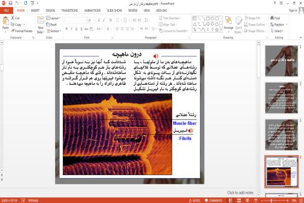Viewport: 304px width, 203px height.
Task: Open Notes pane from status bar
Action: [195, 200]
